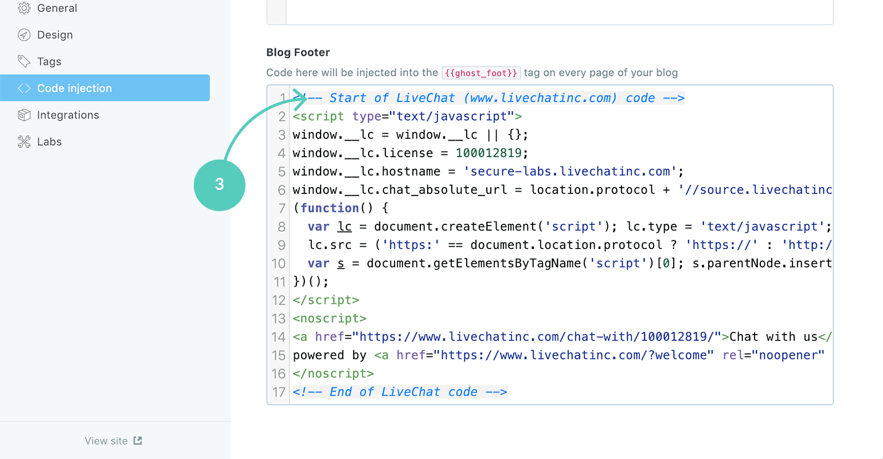This screenshot has height=459, width=883.
Task: Click the closing </noscript> tag line
Action: [333, 374]
